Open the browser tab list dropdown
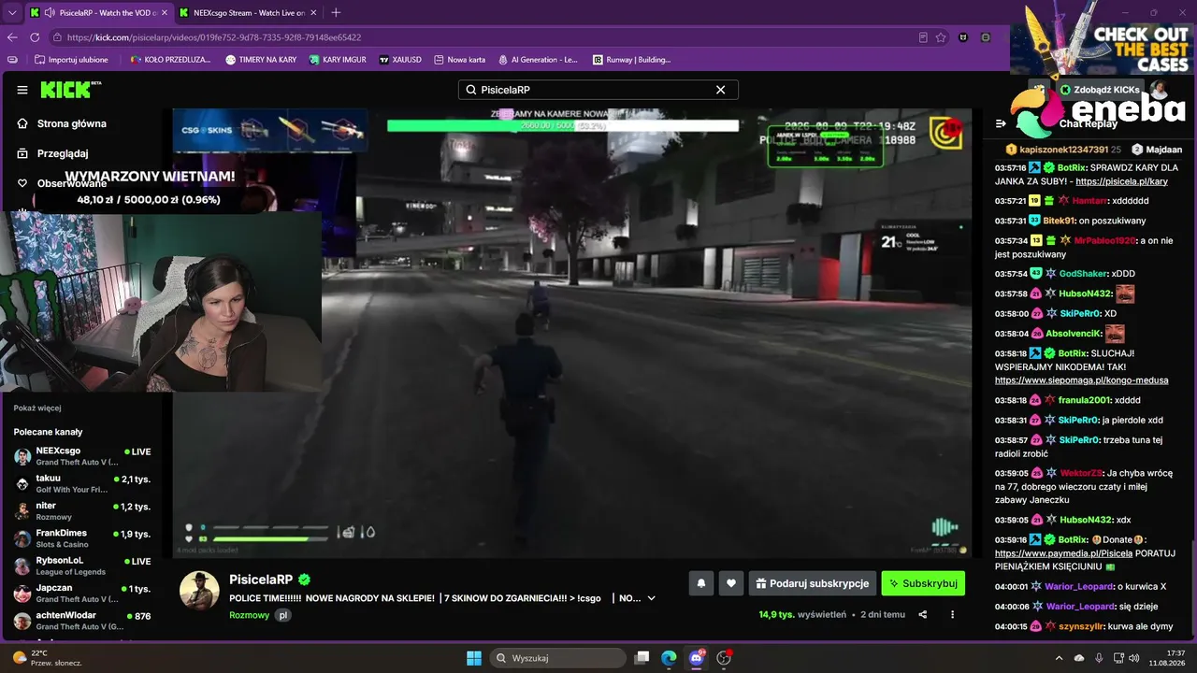 tap(12, 12)
